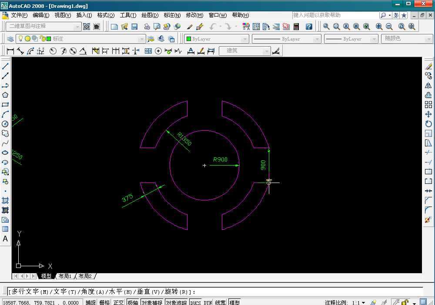Image resolution: width=435 pixels, height=305 pixels.
Task: Switch to the 布局2 layout tab
Action: click(x=85, y=276)
